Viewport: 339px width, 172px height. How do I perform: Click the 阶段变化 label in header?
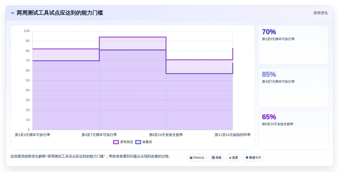point(321,13)
